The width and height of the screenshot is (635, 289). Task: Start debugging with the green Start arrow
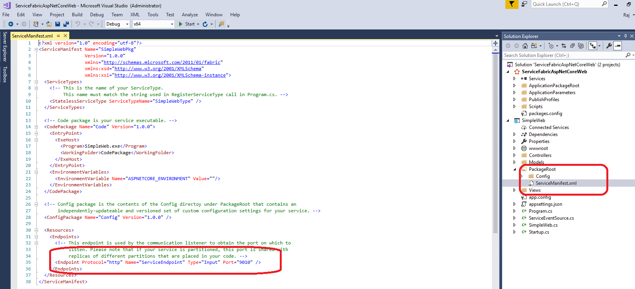tap(181, 24)
